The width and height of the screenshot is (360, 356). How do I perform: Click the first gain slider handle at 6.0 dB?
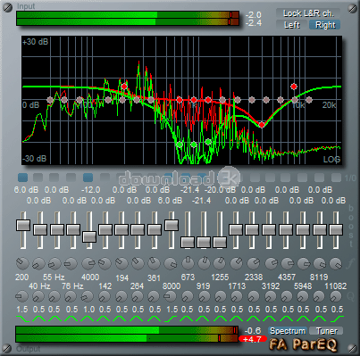pyautogui.click(x=23, y=225)
